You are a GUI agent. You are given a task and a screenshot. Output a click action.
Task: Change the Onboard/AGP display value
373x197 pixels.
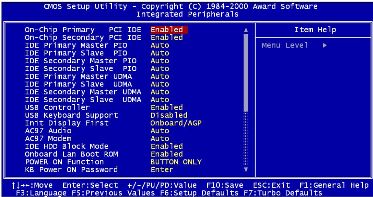pos(176,123)
